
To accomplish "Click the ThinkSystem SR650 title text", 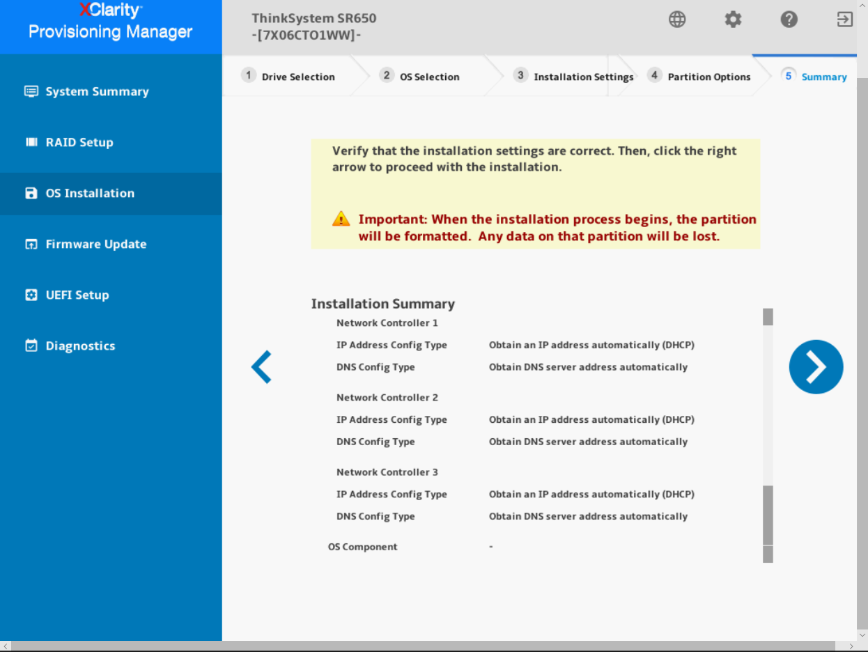I will coord(313,18).
